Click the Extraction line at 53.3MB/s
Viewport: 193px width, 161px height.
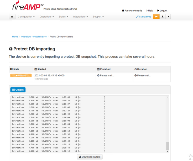[59, 151]
